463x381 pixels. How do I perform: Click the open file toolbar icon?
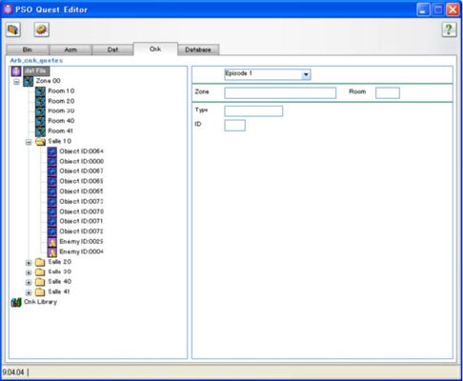pyautogui.click(x=13, y=30)
